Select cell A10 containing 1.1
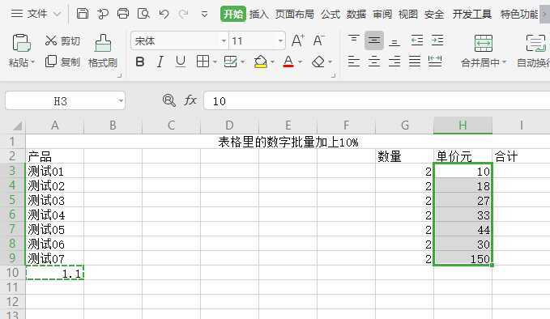The image size is (550, 319). point(55,273)
